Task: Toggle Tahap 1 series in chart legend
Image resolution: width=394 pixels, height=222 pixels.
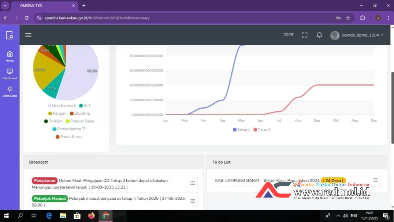Action: 241,130
